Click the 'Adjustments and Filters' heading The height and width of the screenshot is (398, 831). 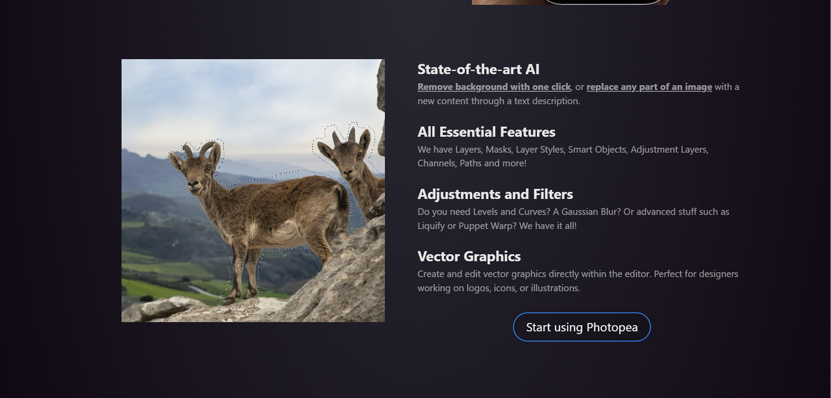(495, 194)
